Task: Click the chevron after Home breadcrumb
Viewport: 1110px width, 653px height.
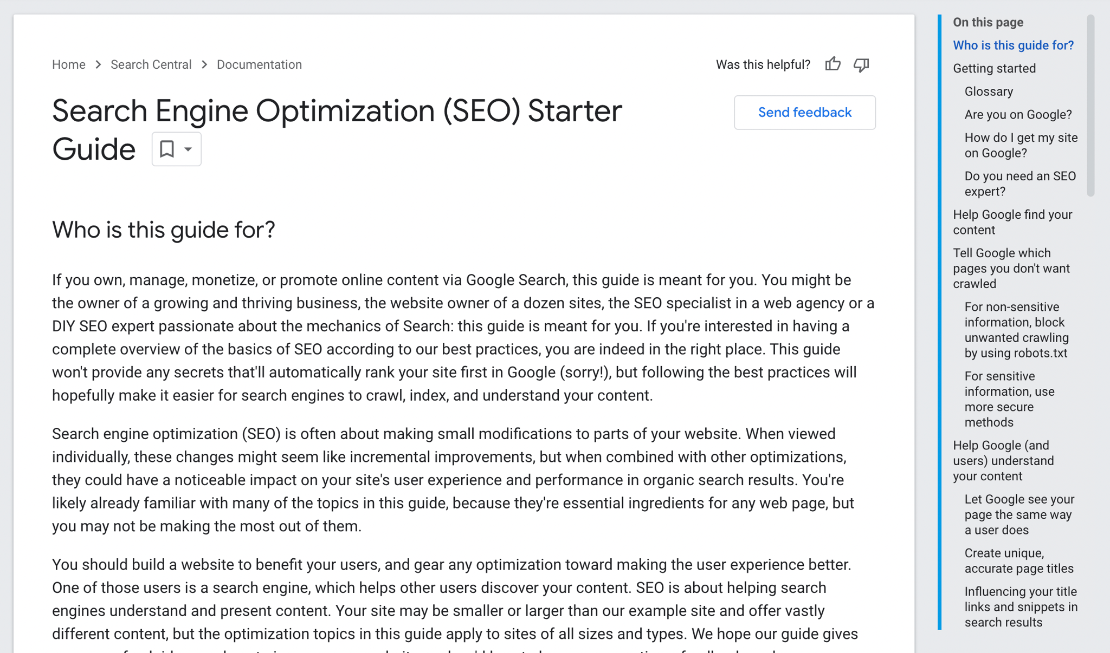Action: tap(98, 64)
